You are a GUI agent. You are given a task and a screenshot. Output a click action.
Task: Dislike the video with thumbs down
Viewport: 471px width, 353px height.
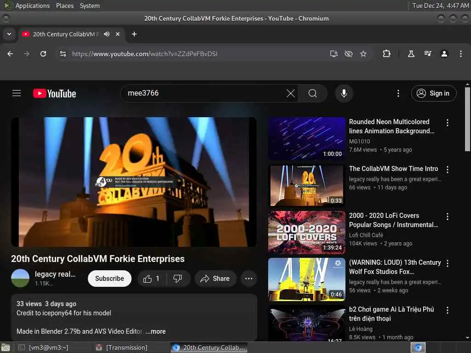(x=178, y=279)
